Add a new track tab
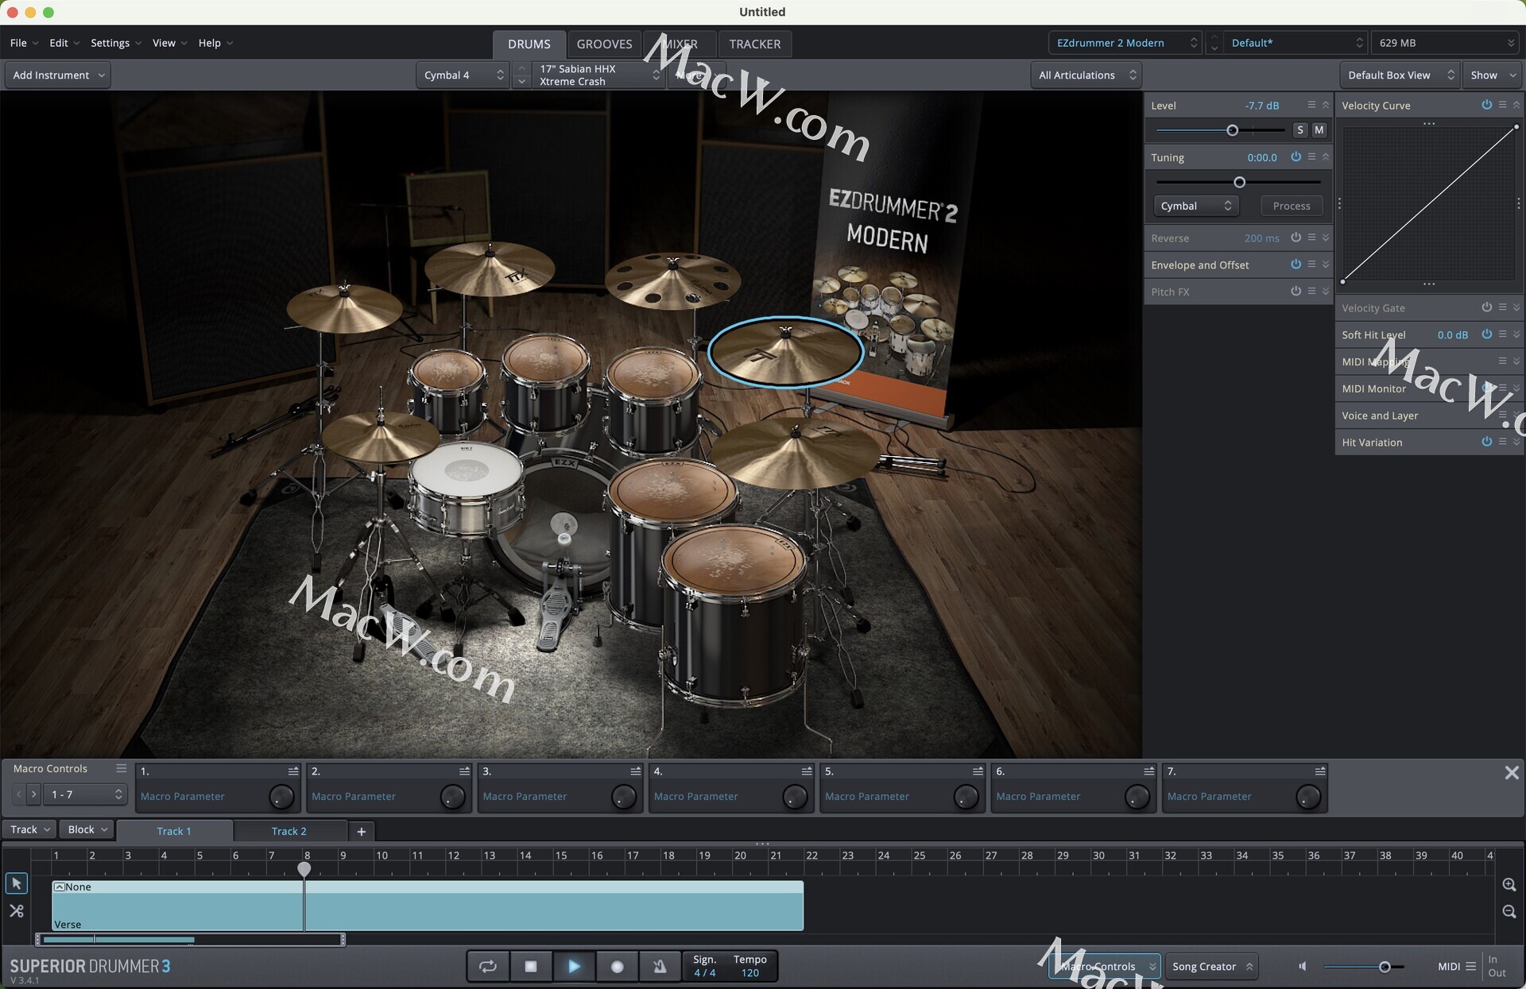Screen dimensions: 1526x989 tap(361, 831)
